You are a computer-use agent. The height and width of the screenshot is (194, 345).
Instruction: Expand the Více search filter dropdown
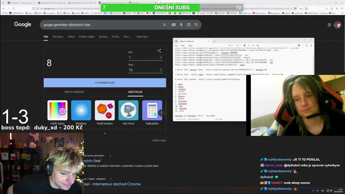coord(127,37)
